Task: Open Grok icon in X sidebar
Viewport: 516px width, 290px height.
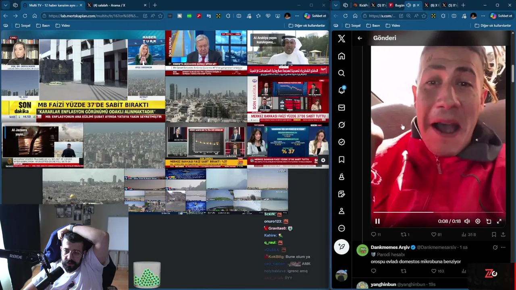Action: point(341,125)
